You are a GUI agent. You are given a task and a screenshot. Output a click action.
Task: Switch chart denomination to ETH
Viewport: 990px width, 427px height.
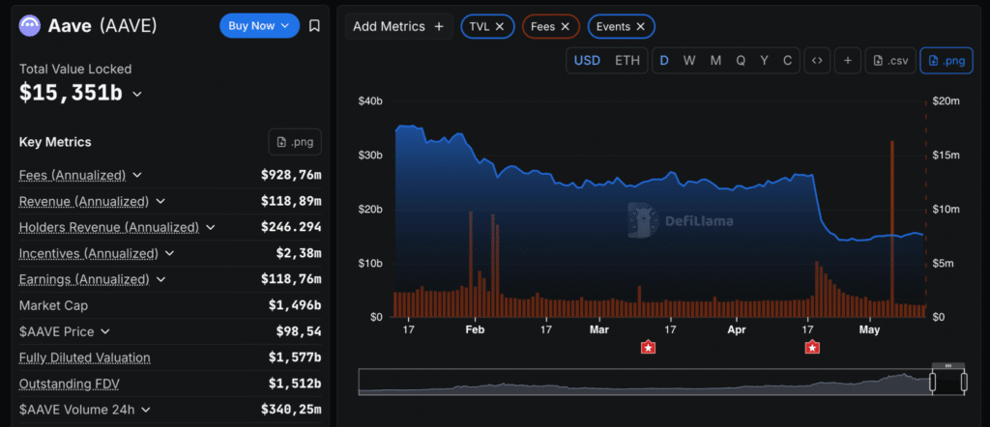(x=626, y=61)
